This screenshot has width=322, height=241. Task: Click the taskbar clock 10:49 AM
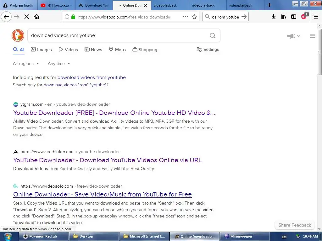[310, 237]
